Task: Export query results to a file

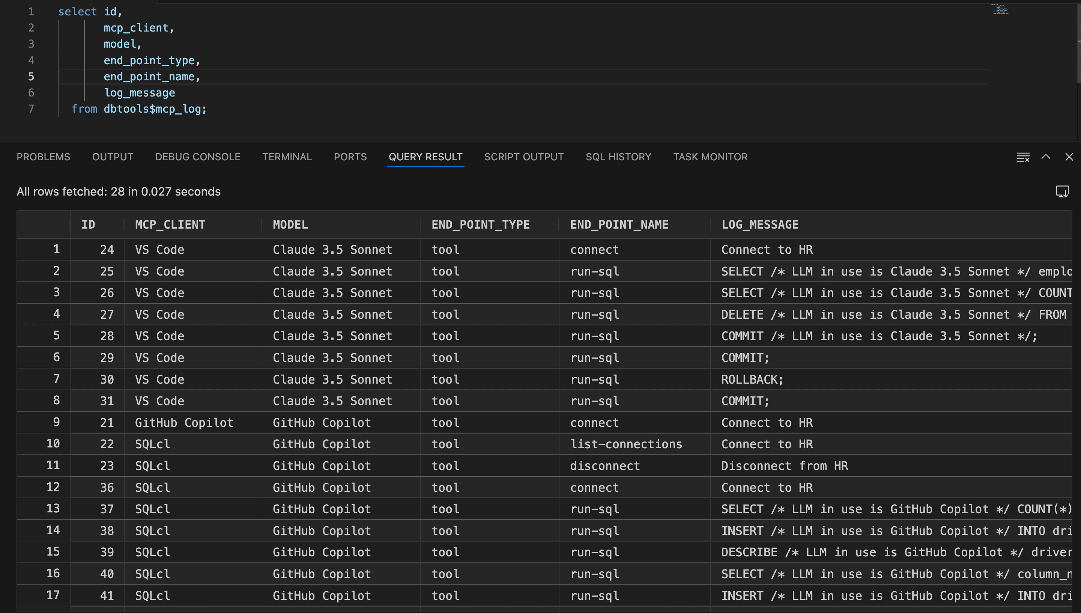Action: coord(1063,191)
